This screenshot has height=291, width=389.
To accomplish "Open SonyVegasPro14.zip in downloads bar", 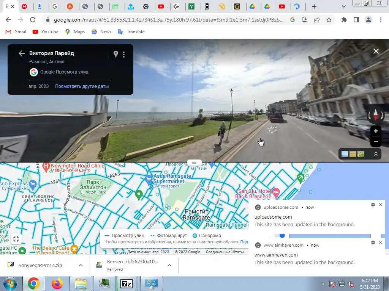I will click(x=40, y=265).
